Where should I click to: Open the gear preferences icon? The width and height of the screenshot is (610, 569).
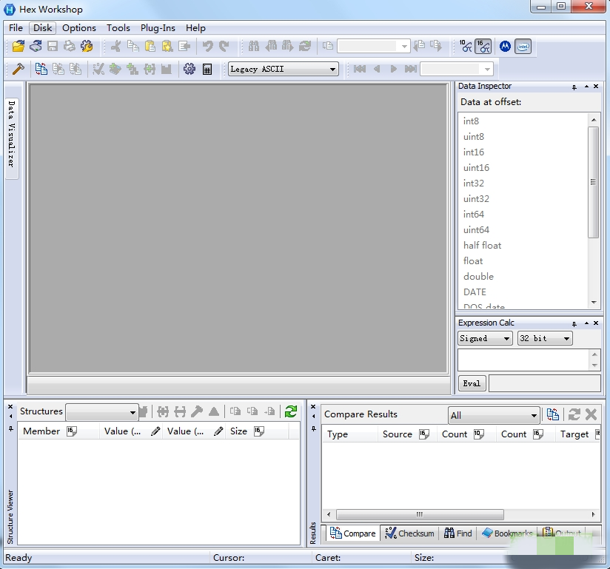tap(190, 69)
